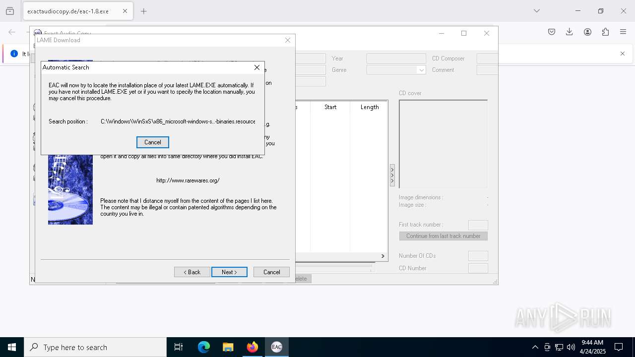Click Continue from last track number
The width and height of the screenshot is (635, 357).
tap(444, 236)
